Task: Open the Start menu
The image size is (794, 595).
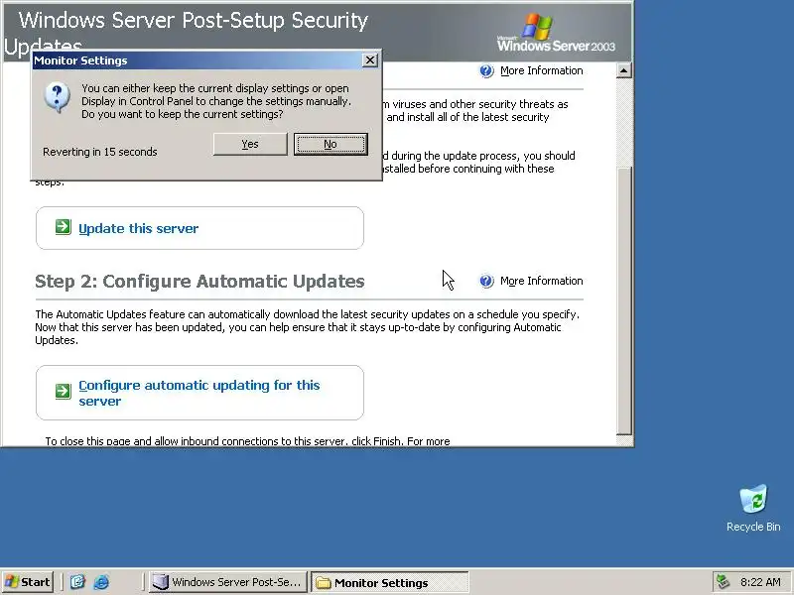Action: coord(28,582)
